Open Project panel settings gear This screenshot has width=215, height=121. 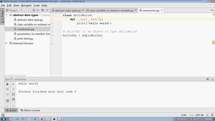coord(43,10)
